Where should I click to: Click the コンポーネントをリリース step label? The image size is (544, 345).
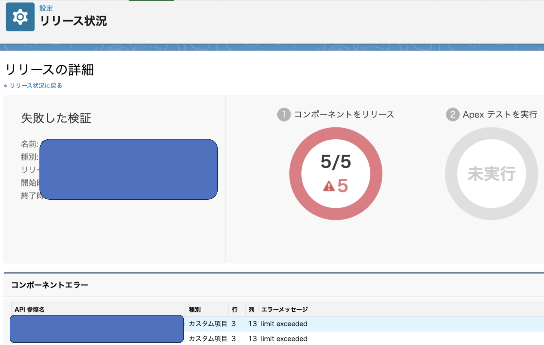[344, 114]
